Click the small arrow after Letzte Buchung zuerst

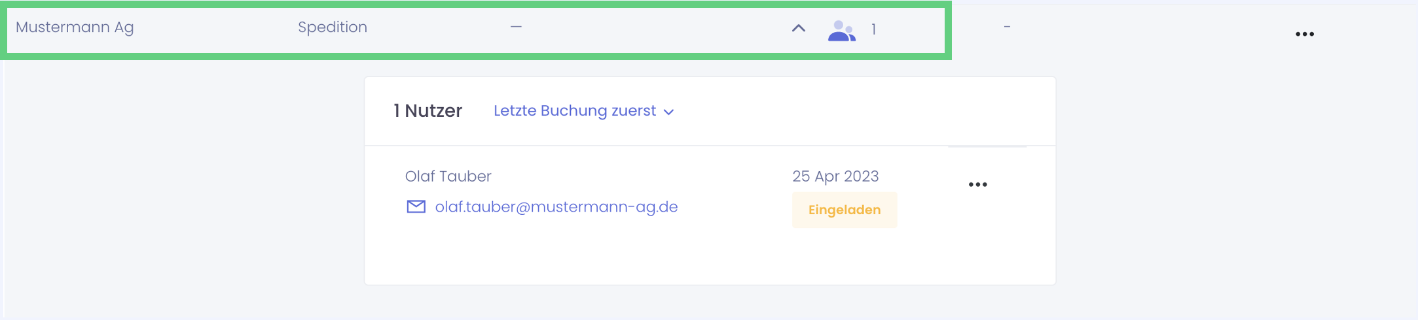point(668,112)
